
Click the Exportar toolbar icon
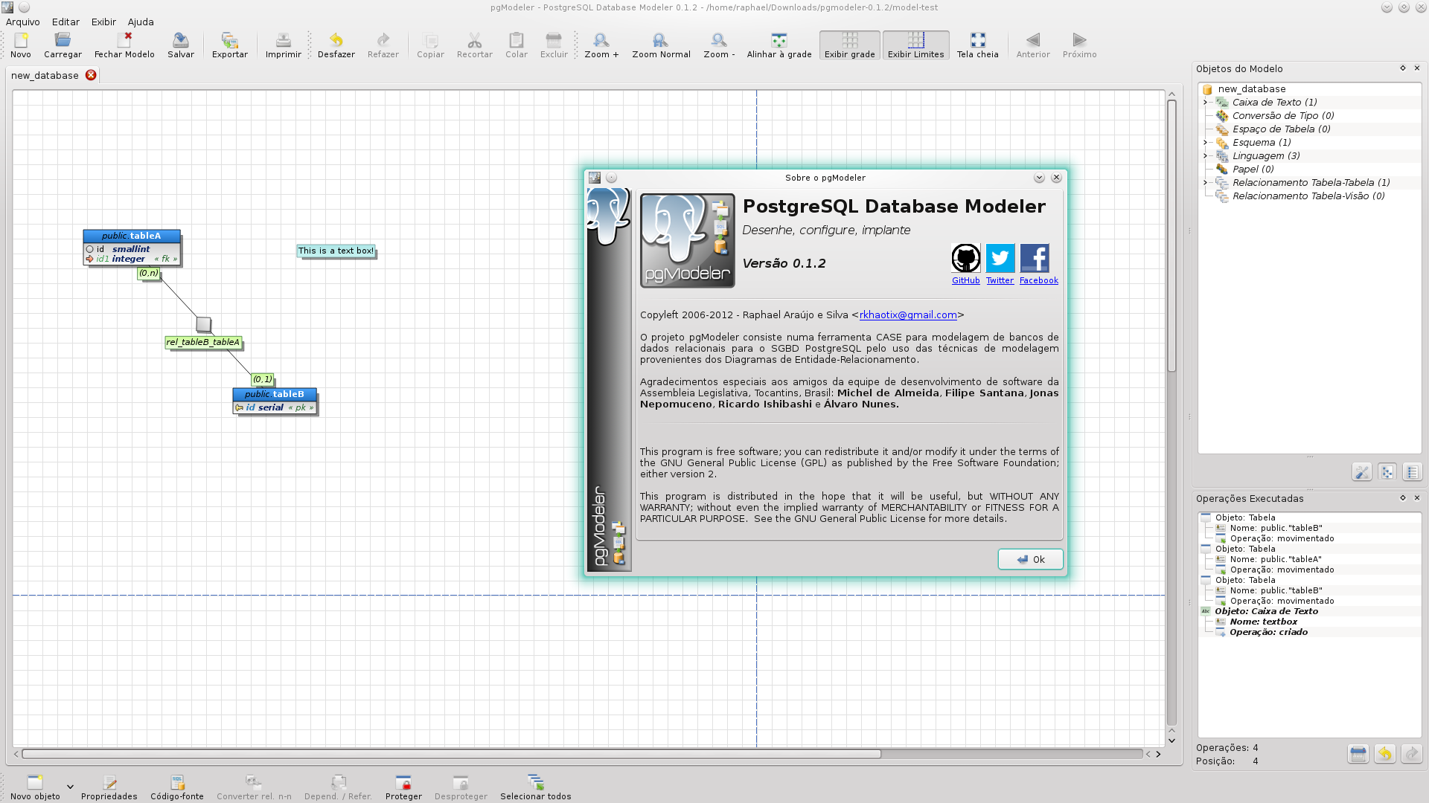click(230, 40)
